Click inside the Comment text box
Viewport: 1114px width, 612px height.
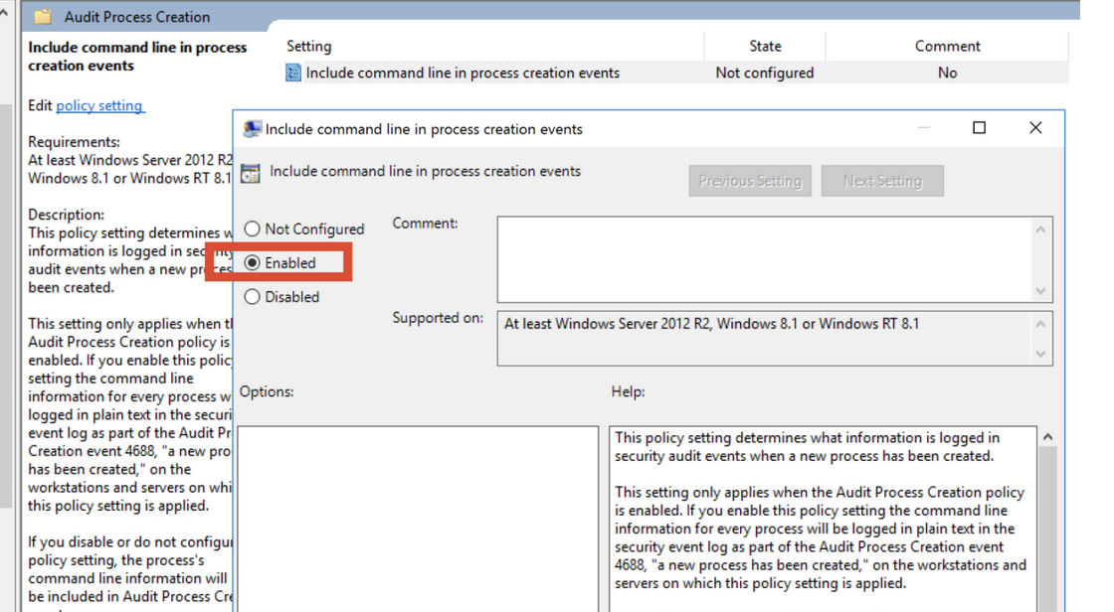tap(766, 260)
